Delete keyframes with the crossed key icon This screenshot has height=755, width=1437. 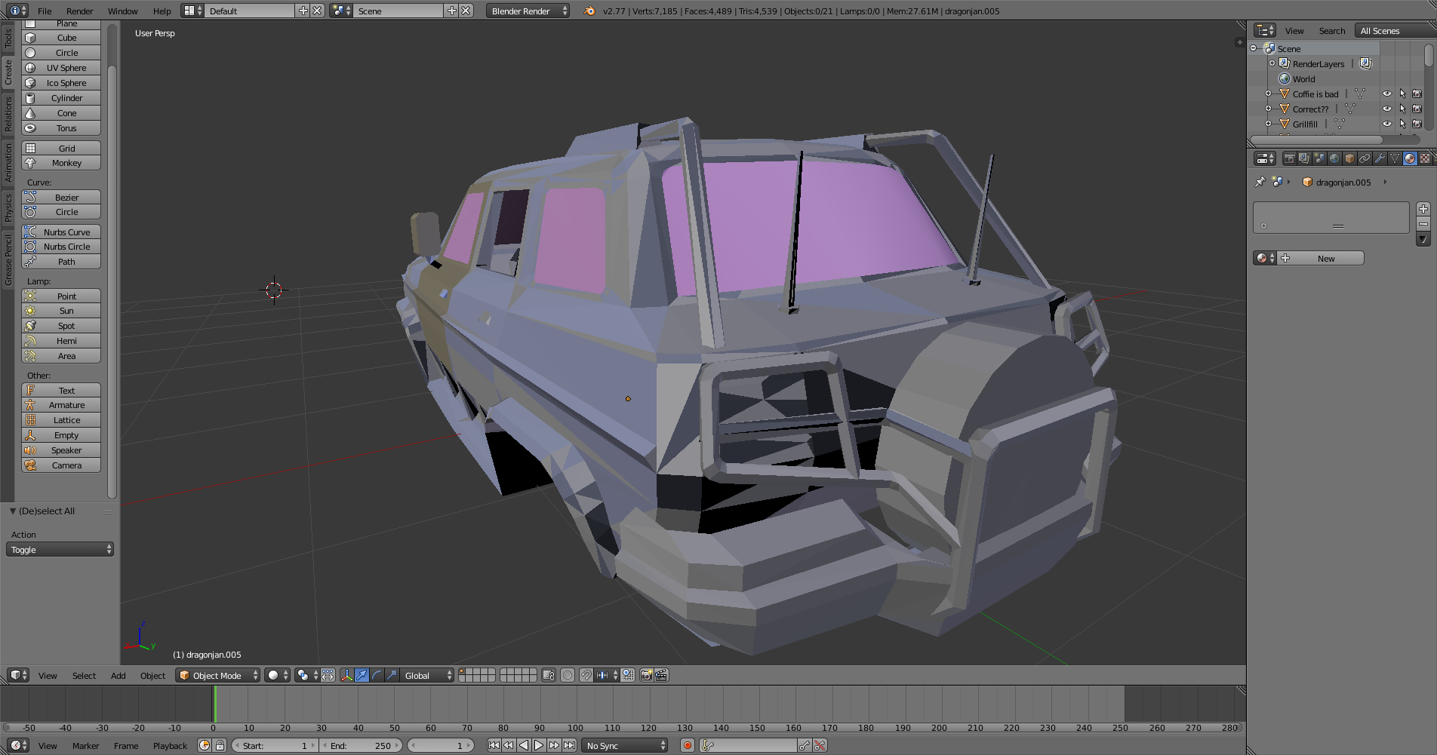(x=820, y=745)
